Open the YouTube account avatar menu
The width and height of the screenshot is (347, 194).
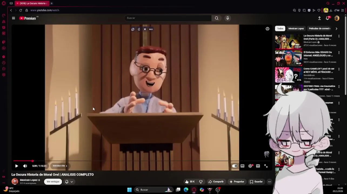point(337,18)
